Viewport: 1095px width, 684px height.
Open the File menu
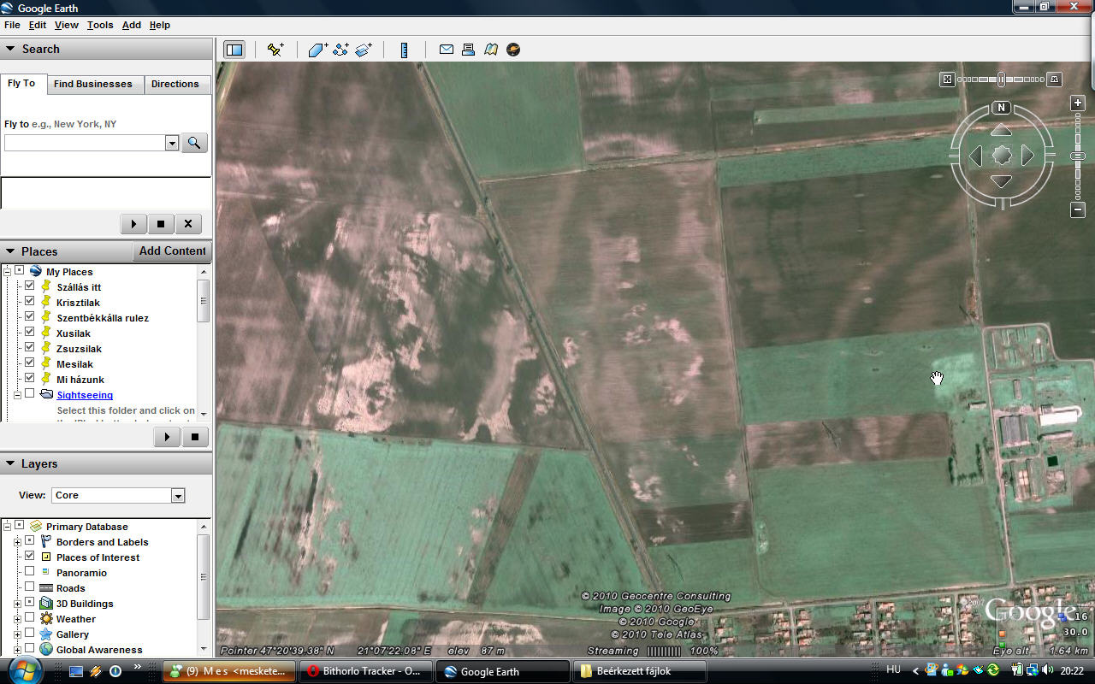click(x=12, y=25)
